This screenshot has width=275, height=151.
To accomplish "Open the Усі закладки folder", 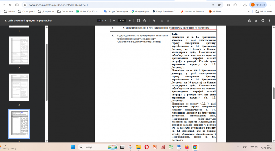I will click(264, 11).
